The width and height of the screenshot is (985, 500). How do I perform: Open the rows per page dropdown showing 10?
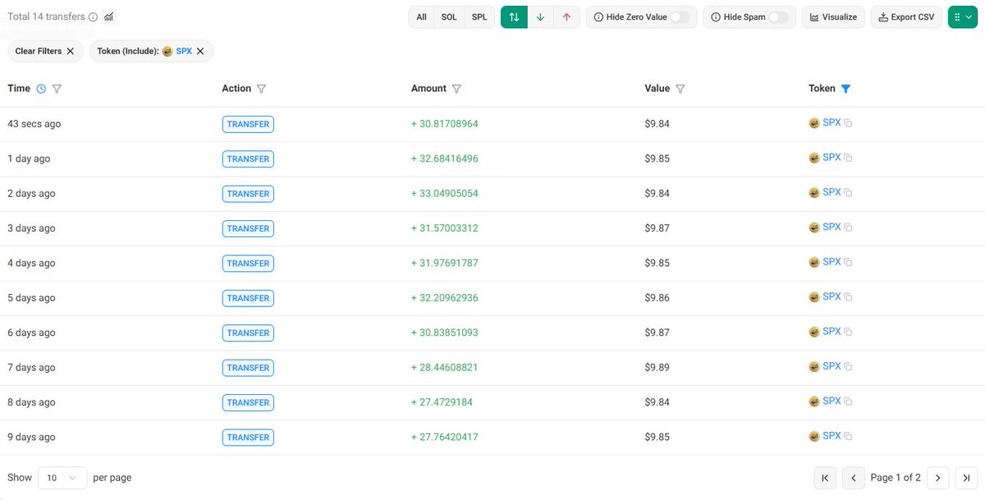click(x=62, y=478)
